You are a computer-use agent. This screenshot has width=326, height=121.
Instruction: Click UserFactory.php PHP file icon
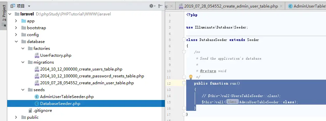pos(37,55)
